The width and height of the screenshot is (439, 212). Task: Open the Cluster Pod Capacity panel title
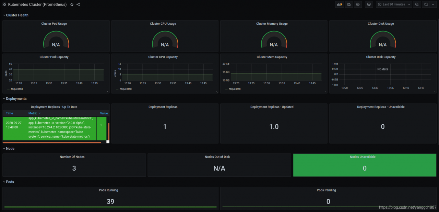tap(54, 57)
